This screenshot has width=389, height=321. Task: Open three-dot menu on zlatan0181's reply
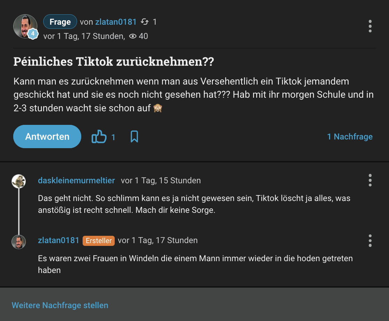[x=370, y=240]
